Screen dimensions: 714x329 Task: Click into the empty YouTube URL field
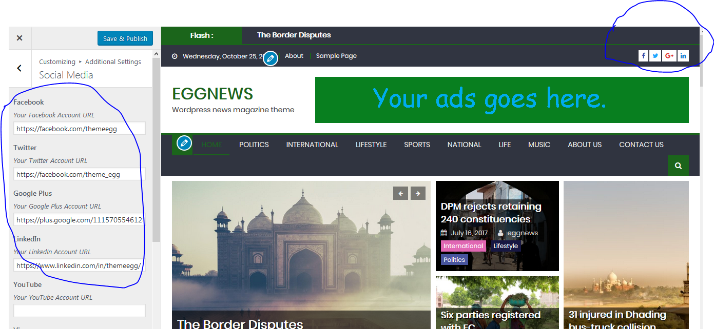(x=79, y=311)
